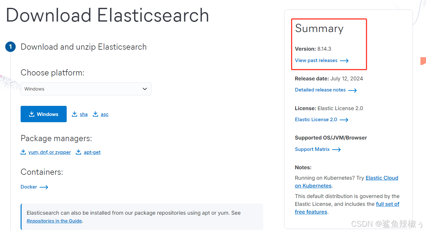Click the arrow icon next to Docker
The image size is (426, 231).
coord(44,187)
